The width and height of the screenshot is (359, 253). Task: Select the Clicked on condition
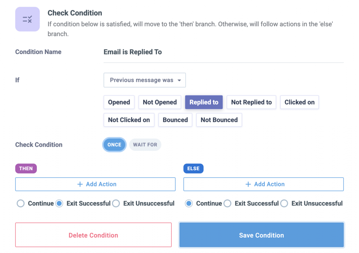tap(299, 102)
